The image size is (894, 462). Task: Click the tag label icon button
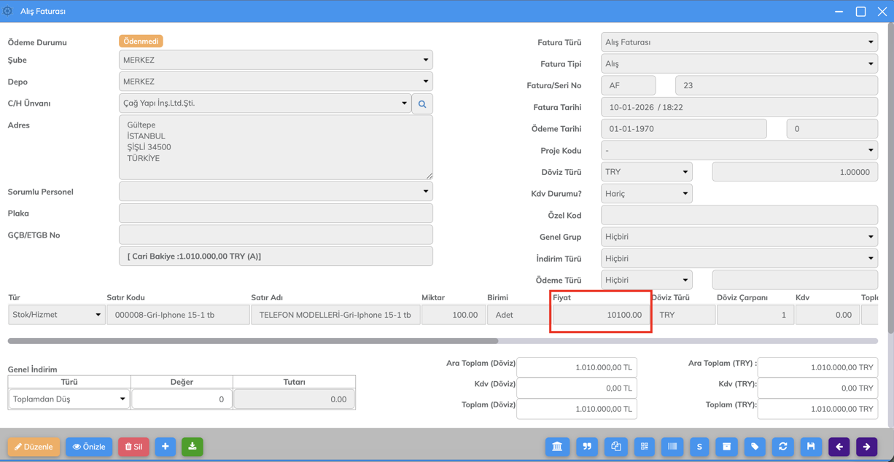[755, 447]
